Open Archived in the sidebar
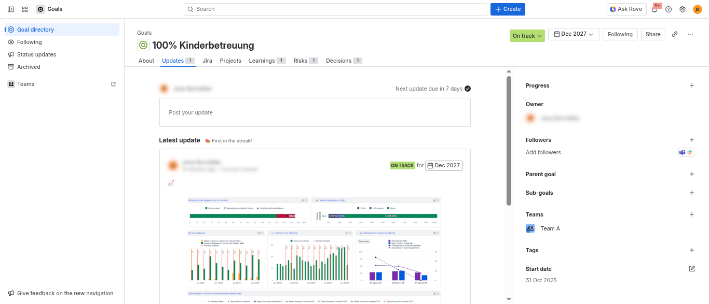 pos(62,67)
